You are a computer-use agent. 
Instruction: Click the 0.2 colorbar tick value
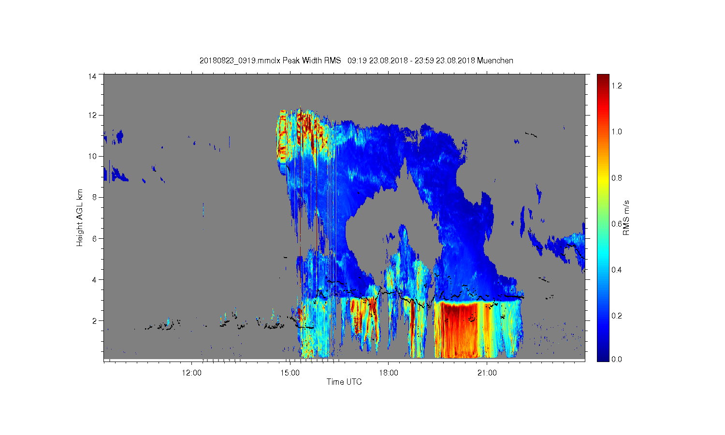pyautogui.click(x=617, y=316)
